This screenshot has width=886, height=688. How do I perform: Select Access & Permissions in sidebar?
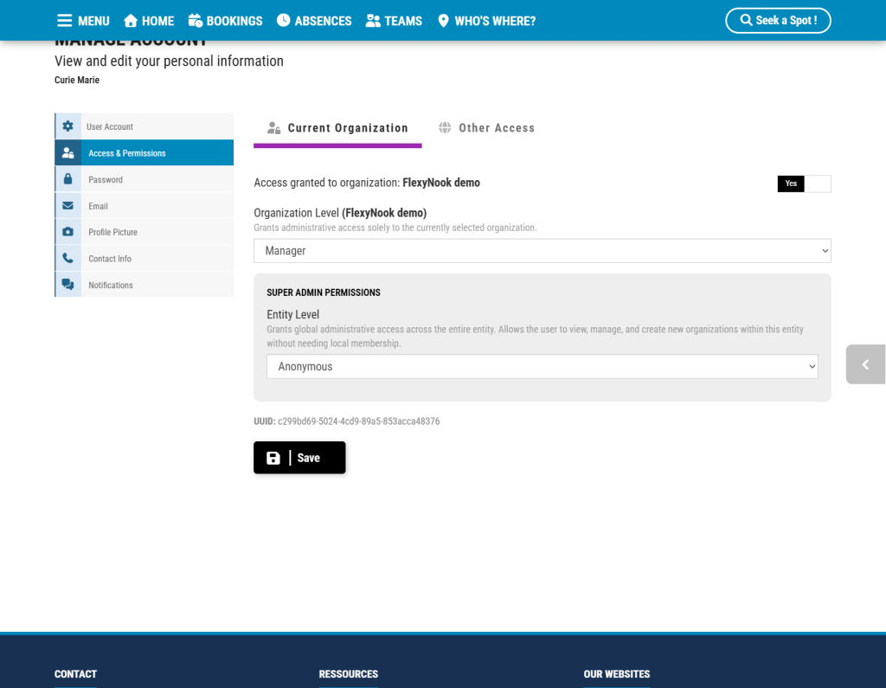[144, 152]
